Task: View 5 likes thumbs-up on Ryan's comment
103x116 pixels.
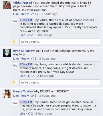Action: pyautogui.click(x=34, y=58)
